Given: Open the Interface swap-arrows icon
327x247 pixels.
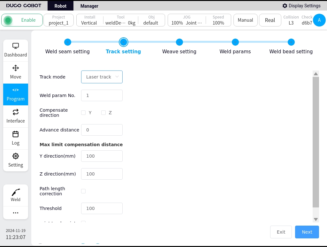Looking at the screenshot, I should point(16,112).
